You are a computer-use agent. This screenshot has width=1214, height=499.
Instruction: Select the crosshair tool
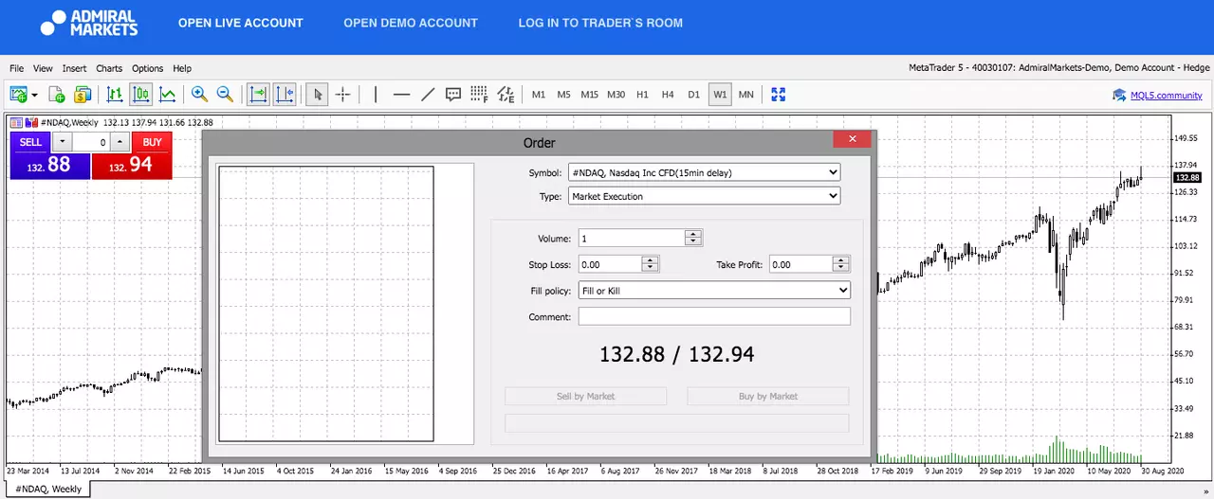(343, 95)
